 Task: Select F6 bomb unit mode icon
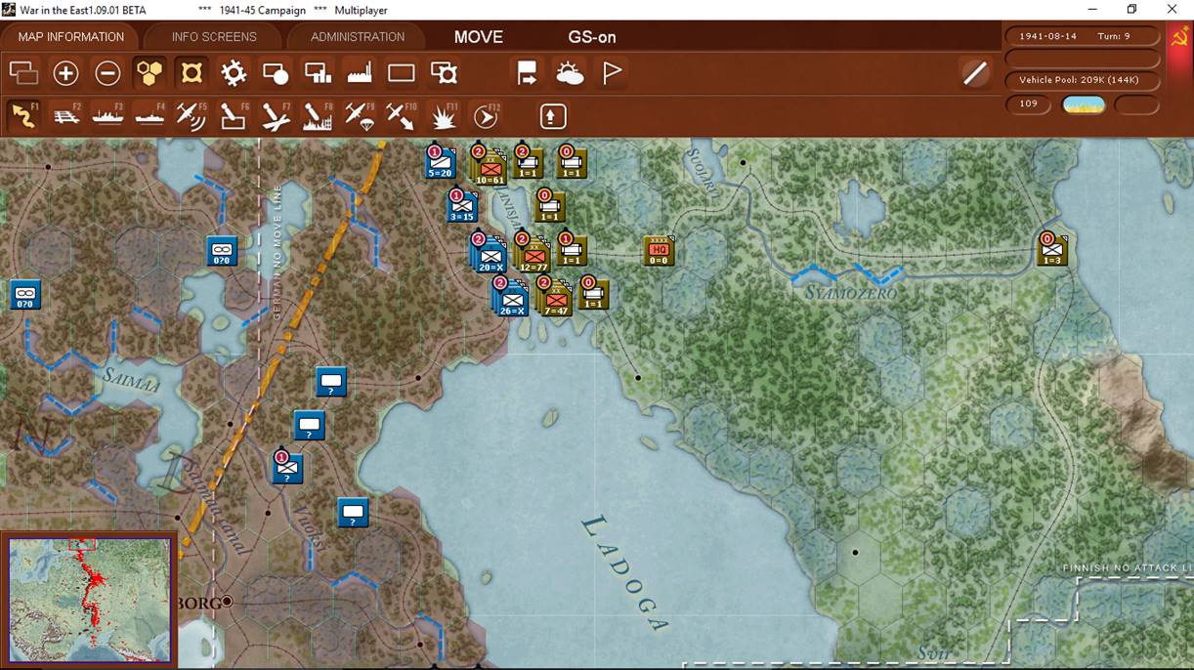234,116
